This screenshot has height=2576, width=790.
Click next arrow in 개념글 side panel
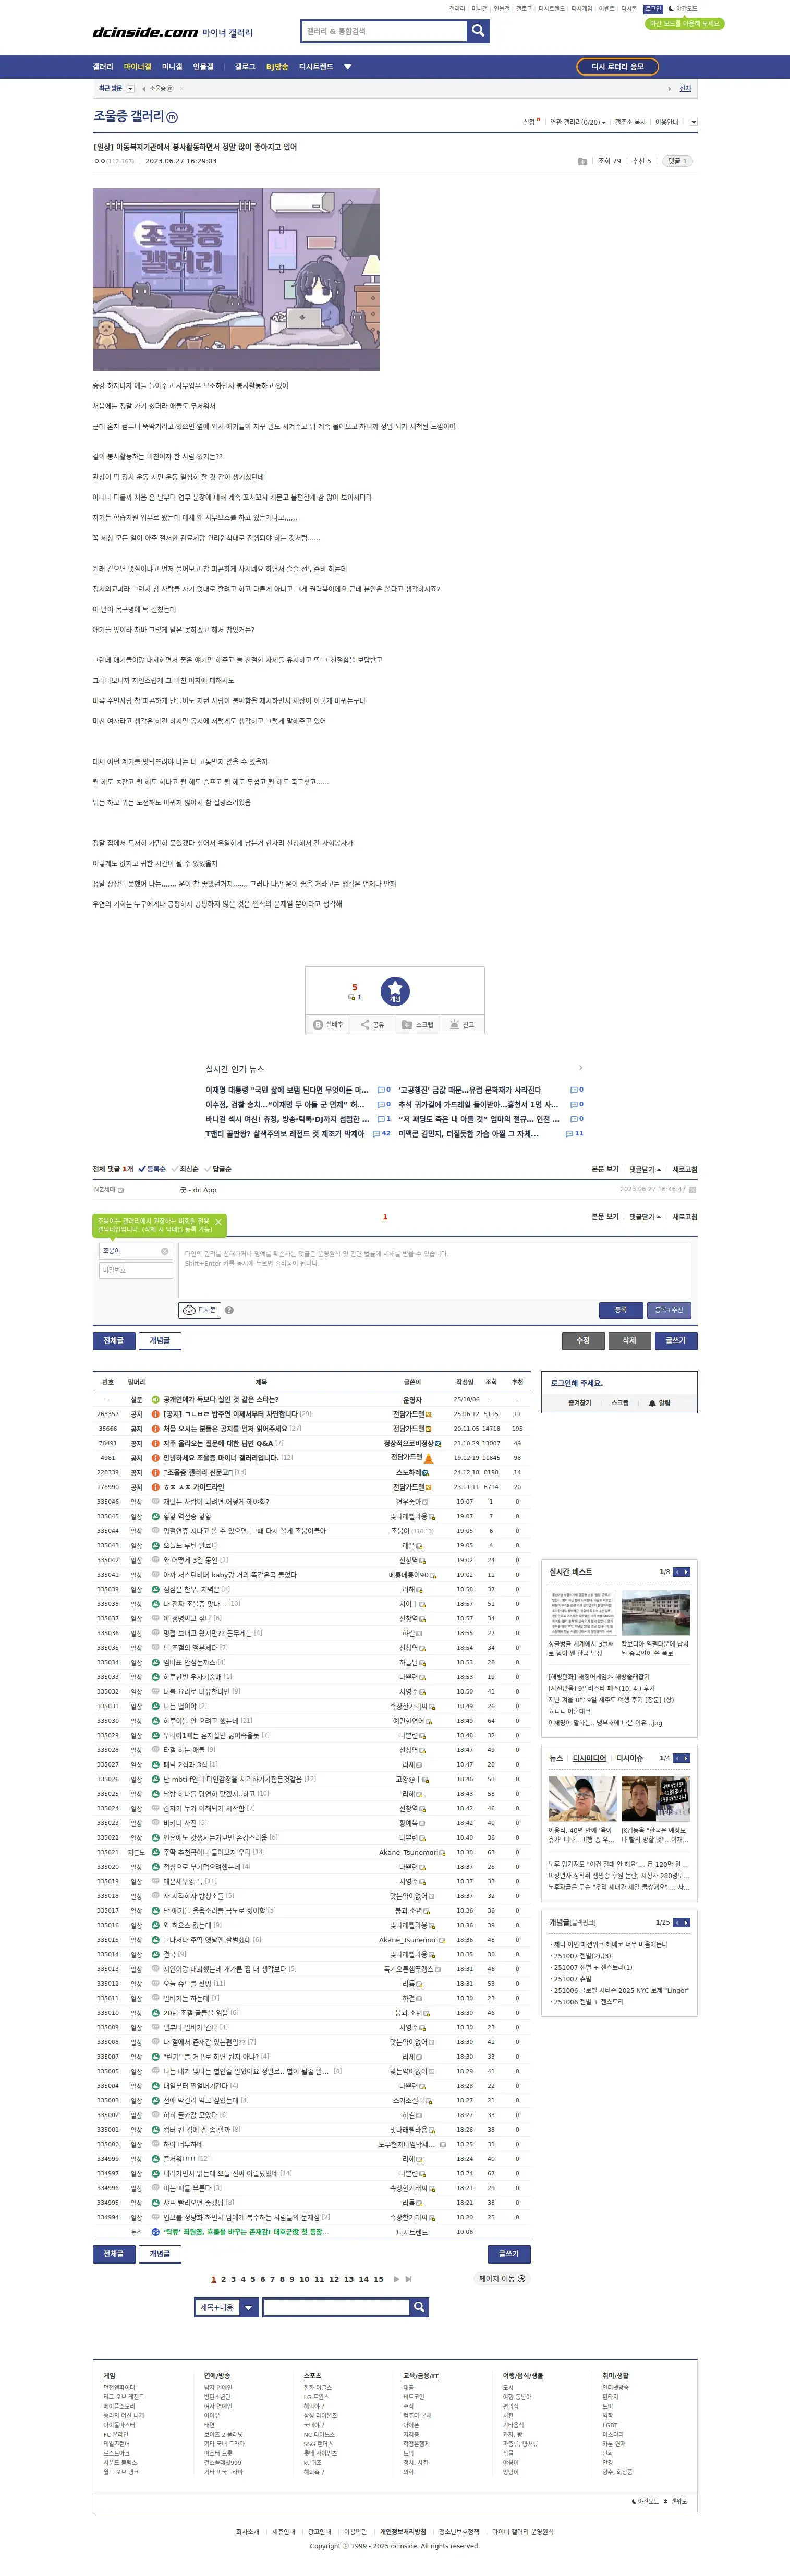(x=686, y=1922)
